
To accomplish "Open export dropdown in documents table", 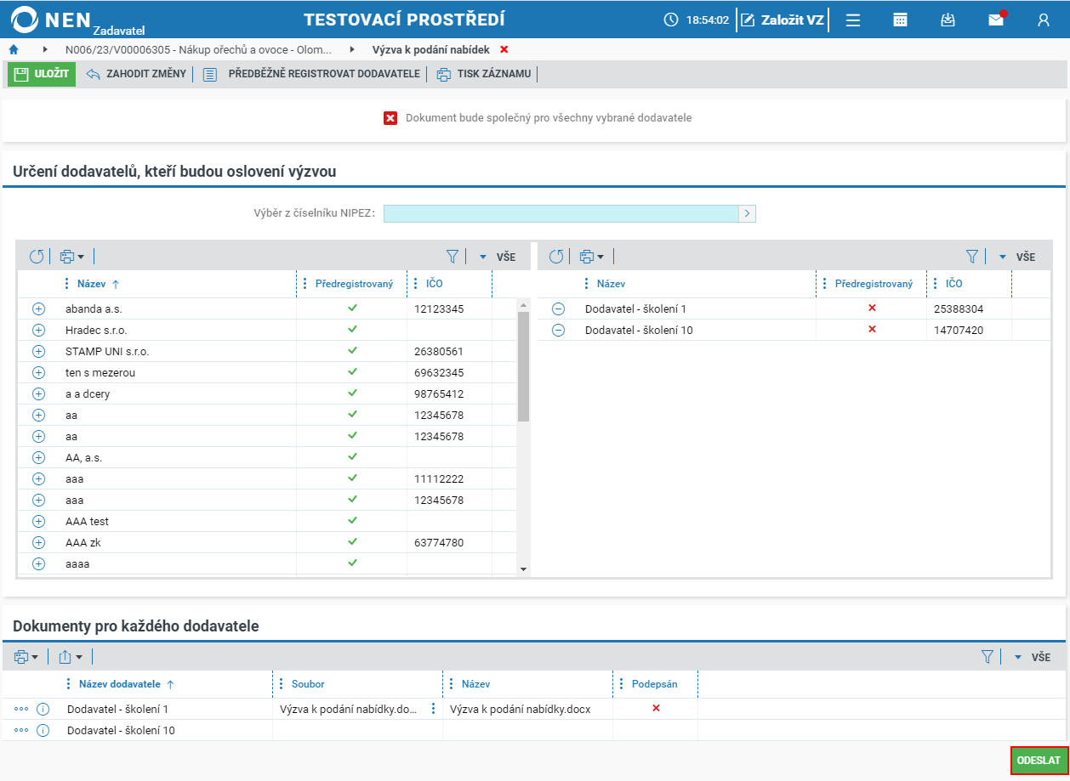I will 71,656.
